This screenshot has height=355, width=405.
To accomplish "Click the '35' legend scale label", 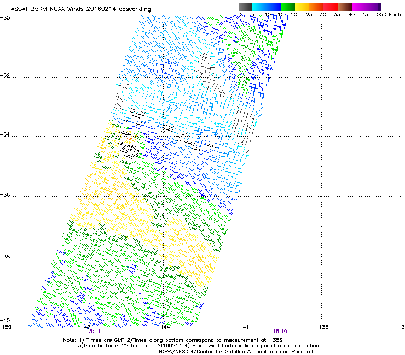I will pos(337,15).
